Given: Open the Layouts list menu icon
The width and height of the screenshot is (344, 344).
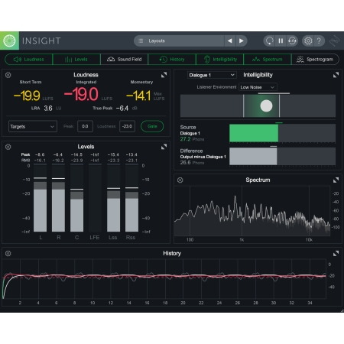Looking at the screenshot, I should click(x=141, y=41).
